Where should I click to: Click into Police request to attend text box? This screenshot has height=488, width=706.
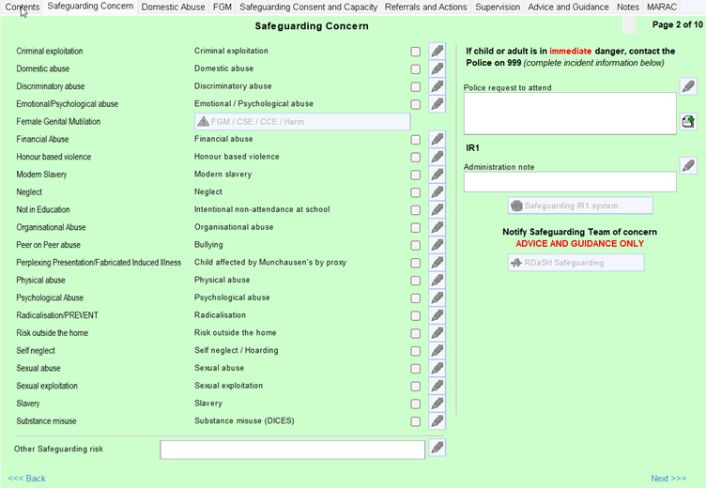pos(570,114)
